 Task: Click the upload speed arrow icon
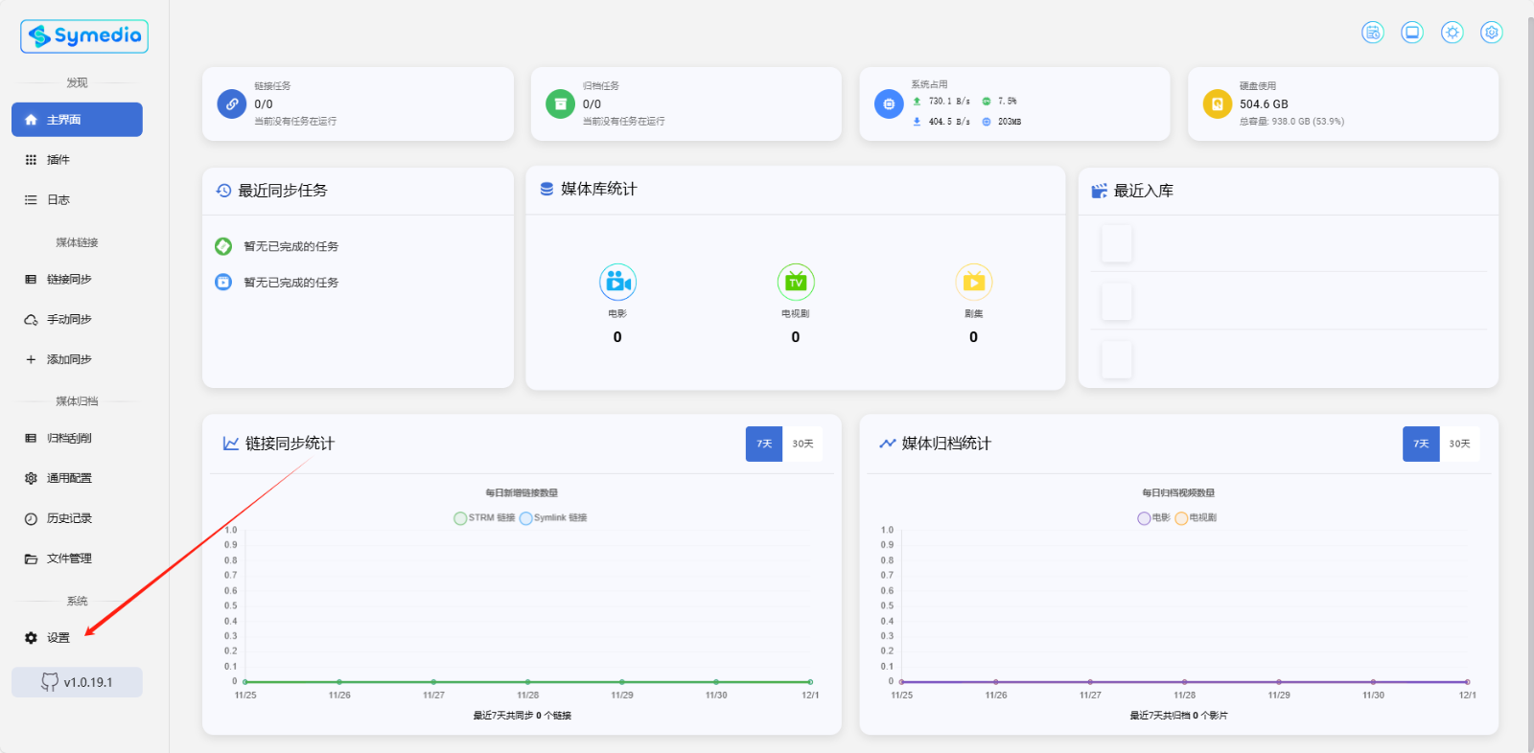coord(917,101)
